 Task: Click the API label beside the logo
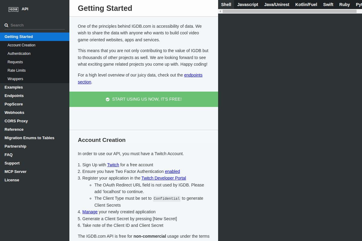(25, 9)
